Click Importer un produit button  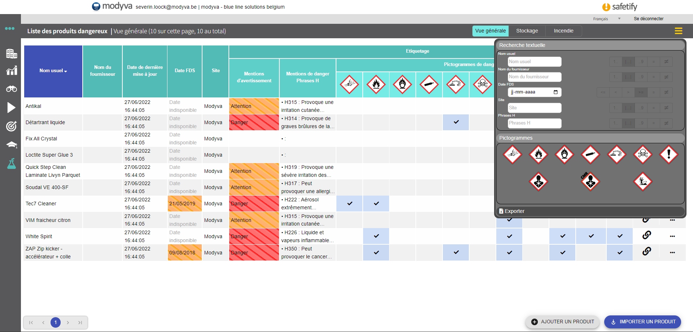642,322
